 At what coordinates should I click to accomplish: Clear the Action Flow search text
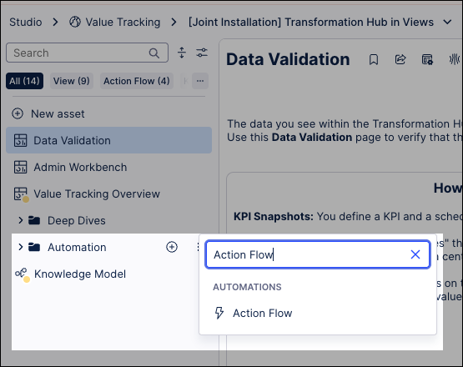click(415, 254)
